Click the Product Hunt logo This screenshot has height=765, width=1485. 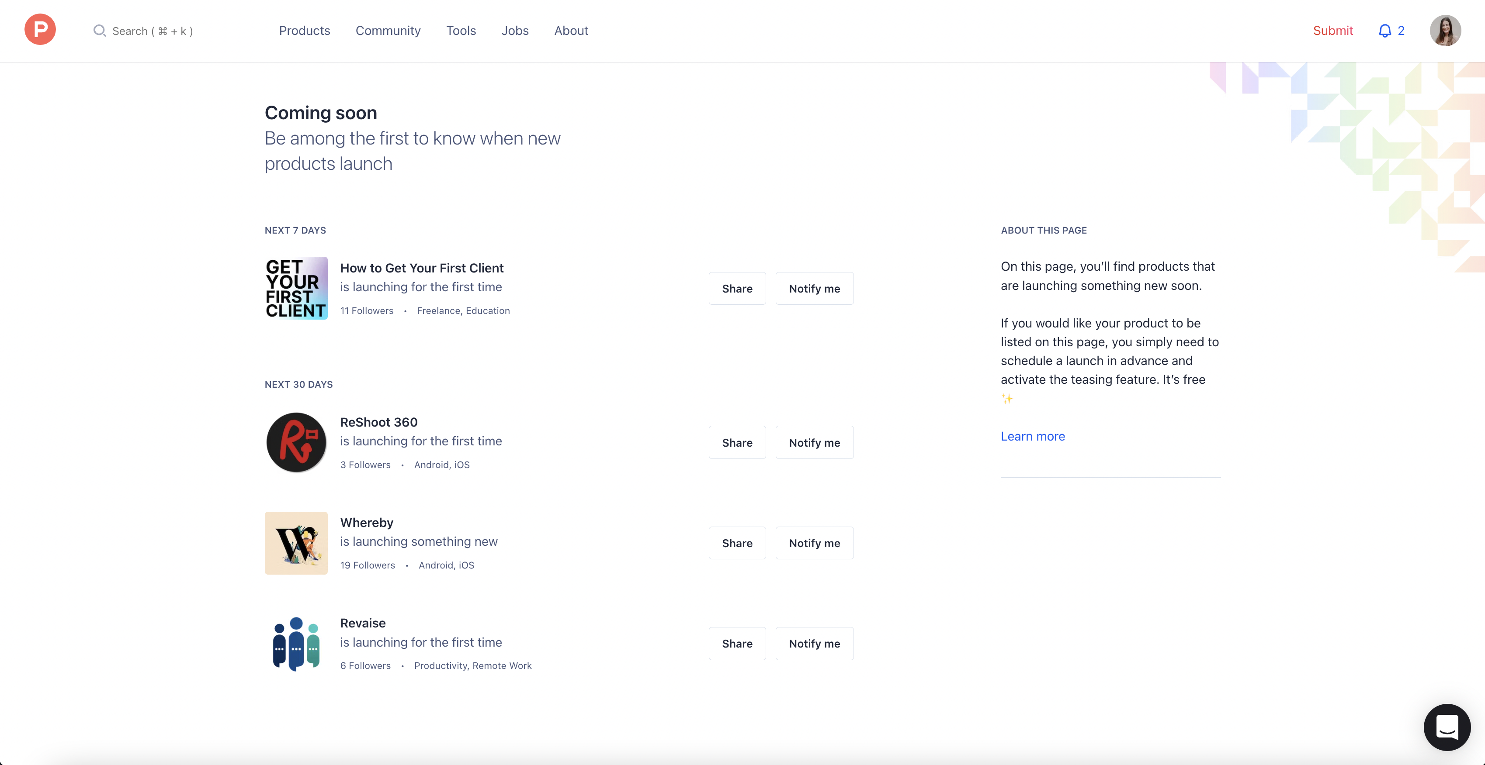pos(40,29)
